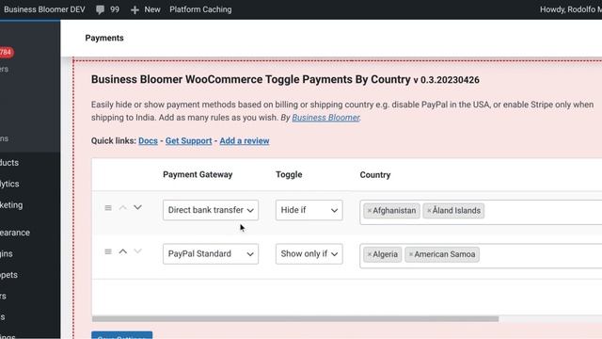Remove Åland Islands country tag

[x=429, y=211]
